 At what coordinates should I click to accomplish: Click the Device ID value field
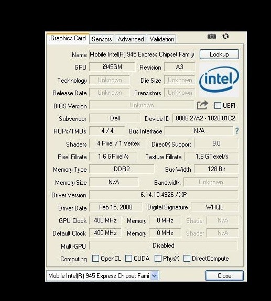point(205,118)
